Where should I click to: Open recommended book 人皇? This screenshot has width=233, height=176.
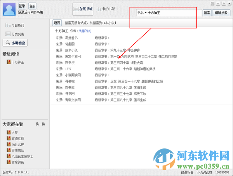click(x=12, y=132)
